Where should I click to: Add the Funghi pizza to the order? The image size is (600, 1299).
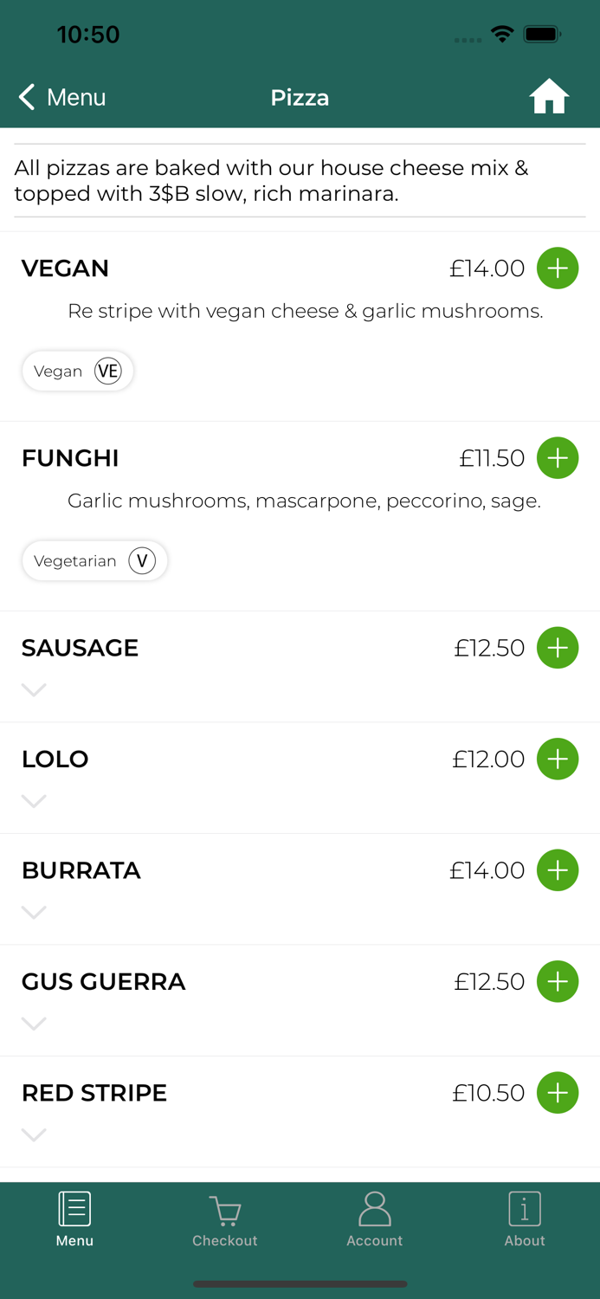[558, 458]
